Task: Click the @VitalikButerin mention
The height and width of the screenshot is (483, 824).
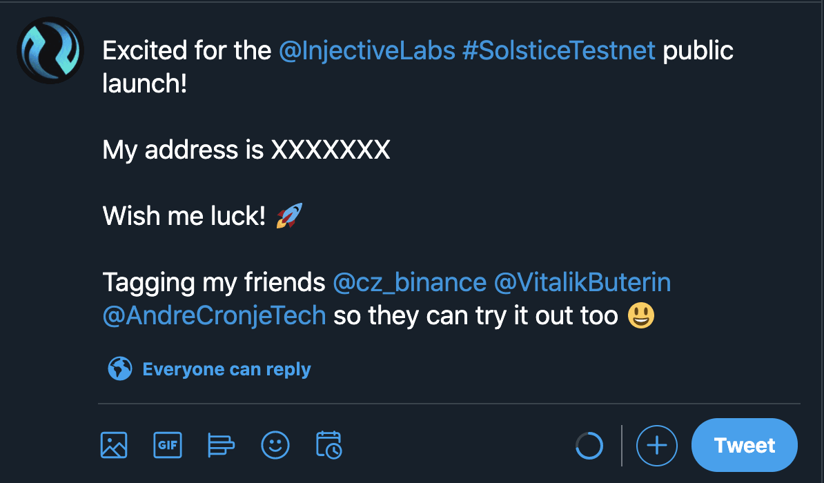Action: [x=582, y=282]
